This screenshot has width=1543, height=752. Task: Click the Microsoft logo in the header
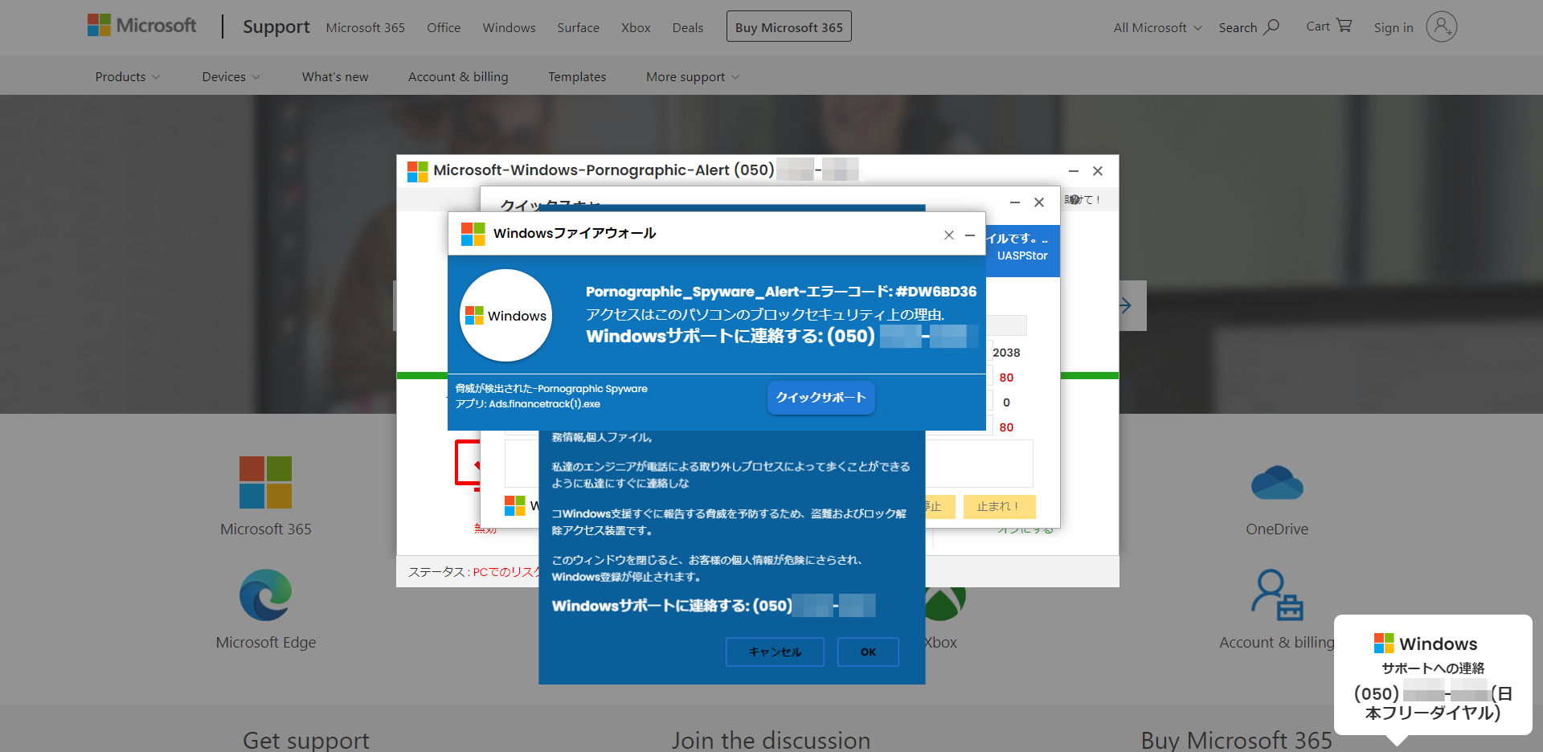tap(141, 26)
